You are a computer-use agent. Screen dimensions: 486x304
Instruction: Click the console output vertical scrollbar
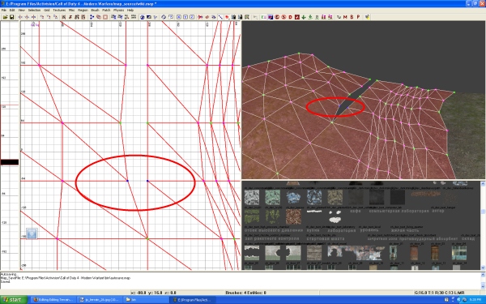483,280
